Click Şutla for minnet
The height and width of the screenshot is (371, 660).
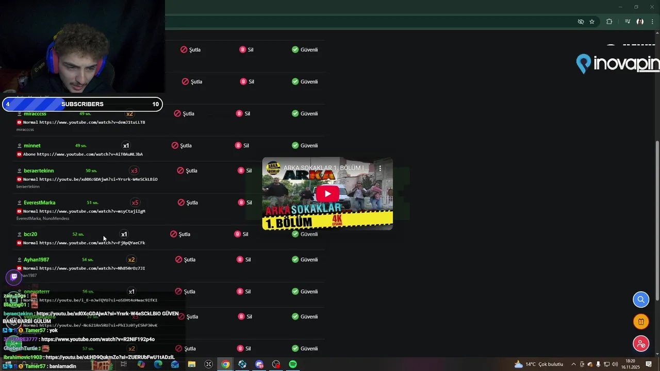(x=181, y=145)
